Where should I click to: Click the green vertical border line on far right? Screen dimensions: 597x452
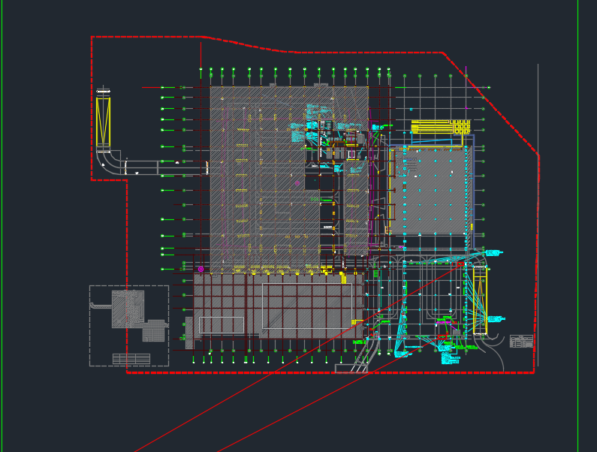(578, 225)
